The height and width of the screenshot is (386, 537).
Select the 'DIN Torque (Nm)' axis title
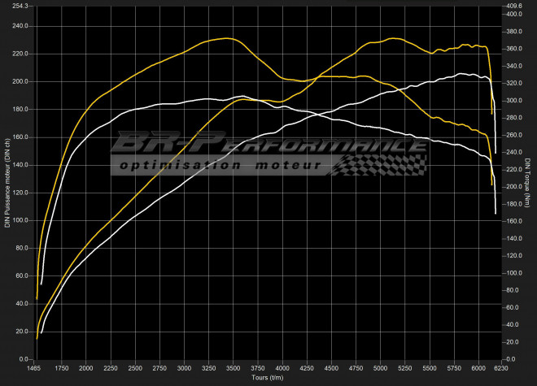(x=529, y=183)
